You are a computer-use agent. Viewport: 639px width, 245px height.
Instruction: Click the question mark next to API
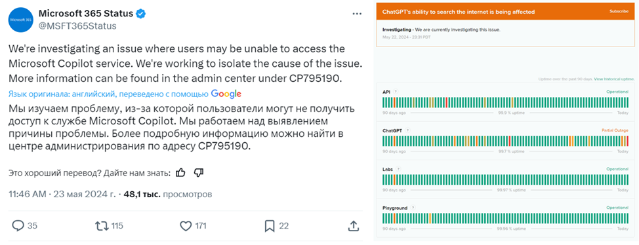coord(396,92)
